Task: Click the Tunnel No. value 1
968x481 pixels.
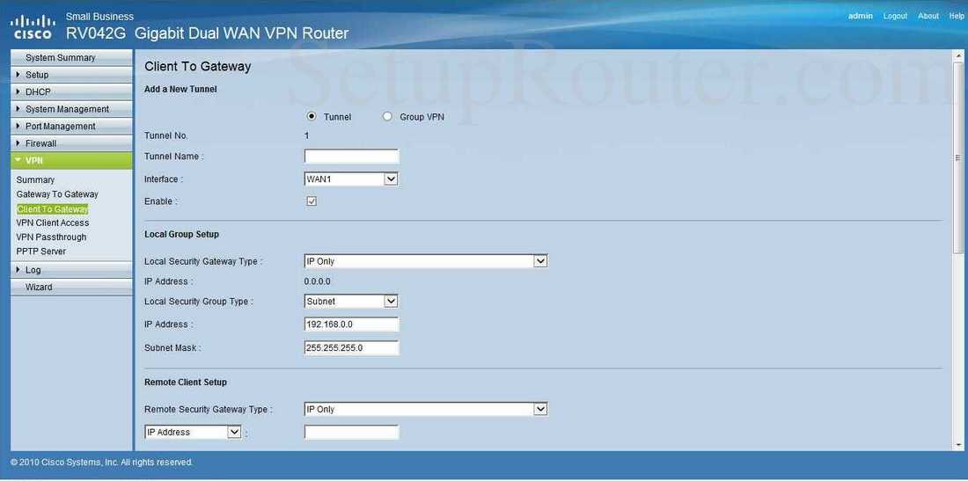Action: [x=307, y=135]
